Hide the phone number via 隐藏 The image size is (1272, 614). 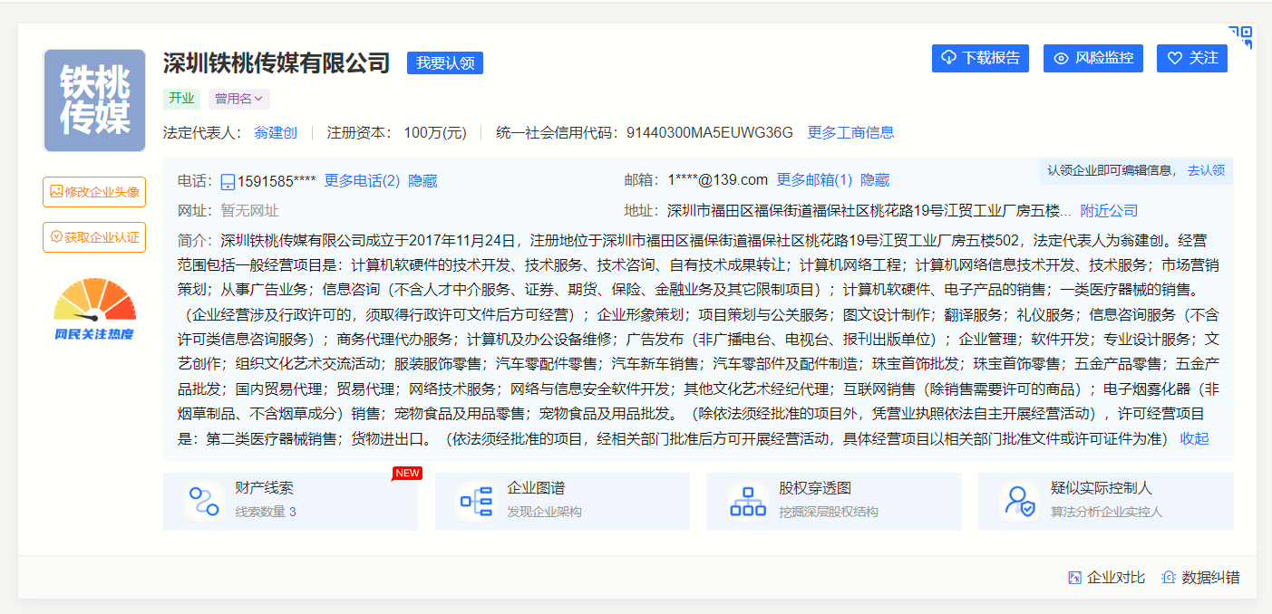pos(422,179)
